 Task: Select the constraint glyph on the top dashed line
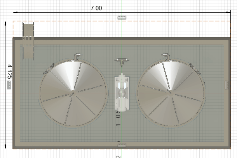coord(122,18)
